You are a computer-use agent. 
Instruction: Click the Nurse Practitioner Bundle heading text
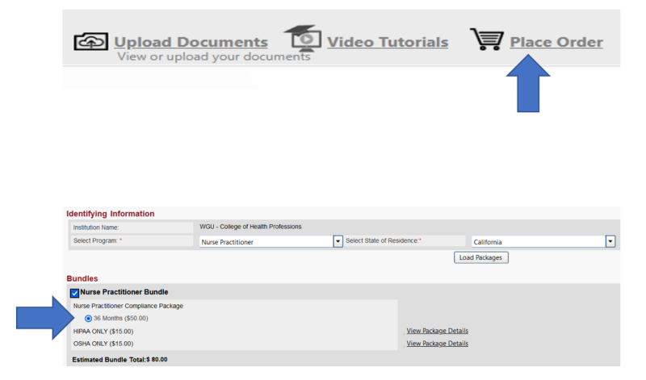(124, 292)
